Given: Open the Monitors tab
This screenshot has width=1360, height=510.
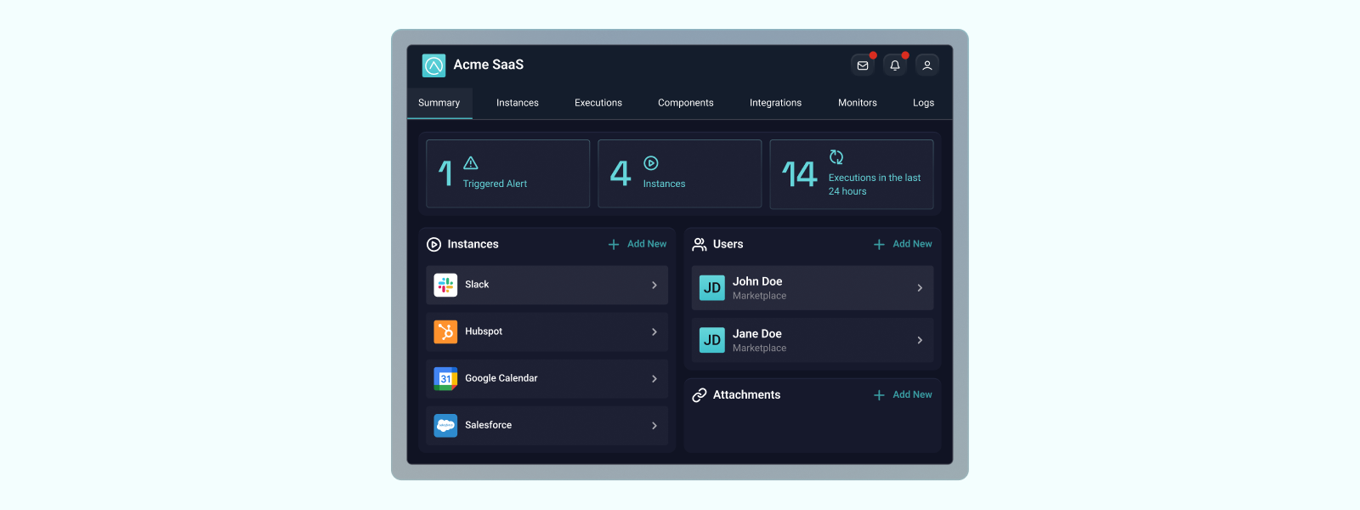Looking at the screenshot, I should click(x=858, y=103).
